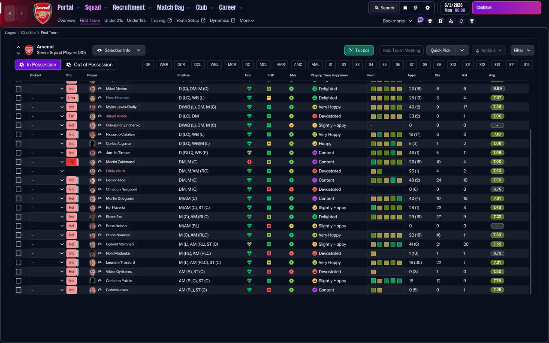Switch to the Out of Possession view
The width and height of the screenshot is (549, 343).
[89, 65]
